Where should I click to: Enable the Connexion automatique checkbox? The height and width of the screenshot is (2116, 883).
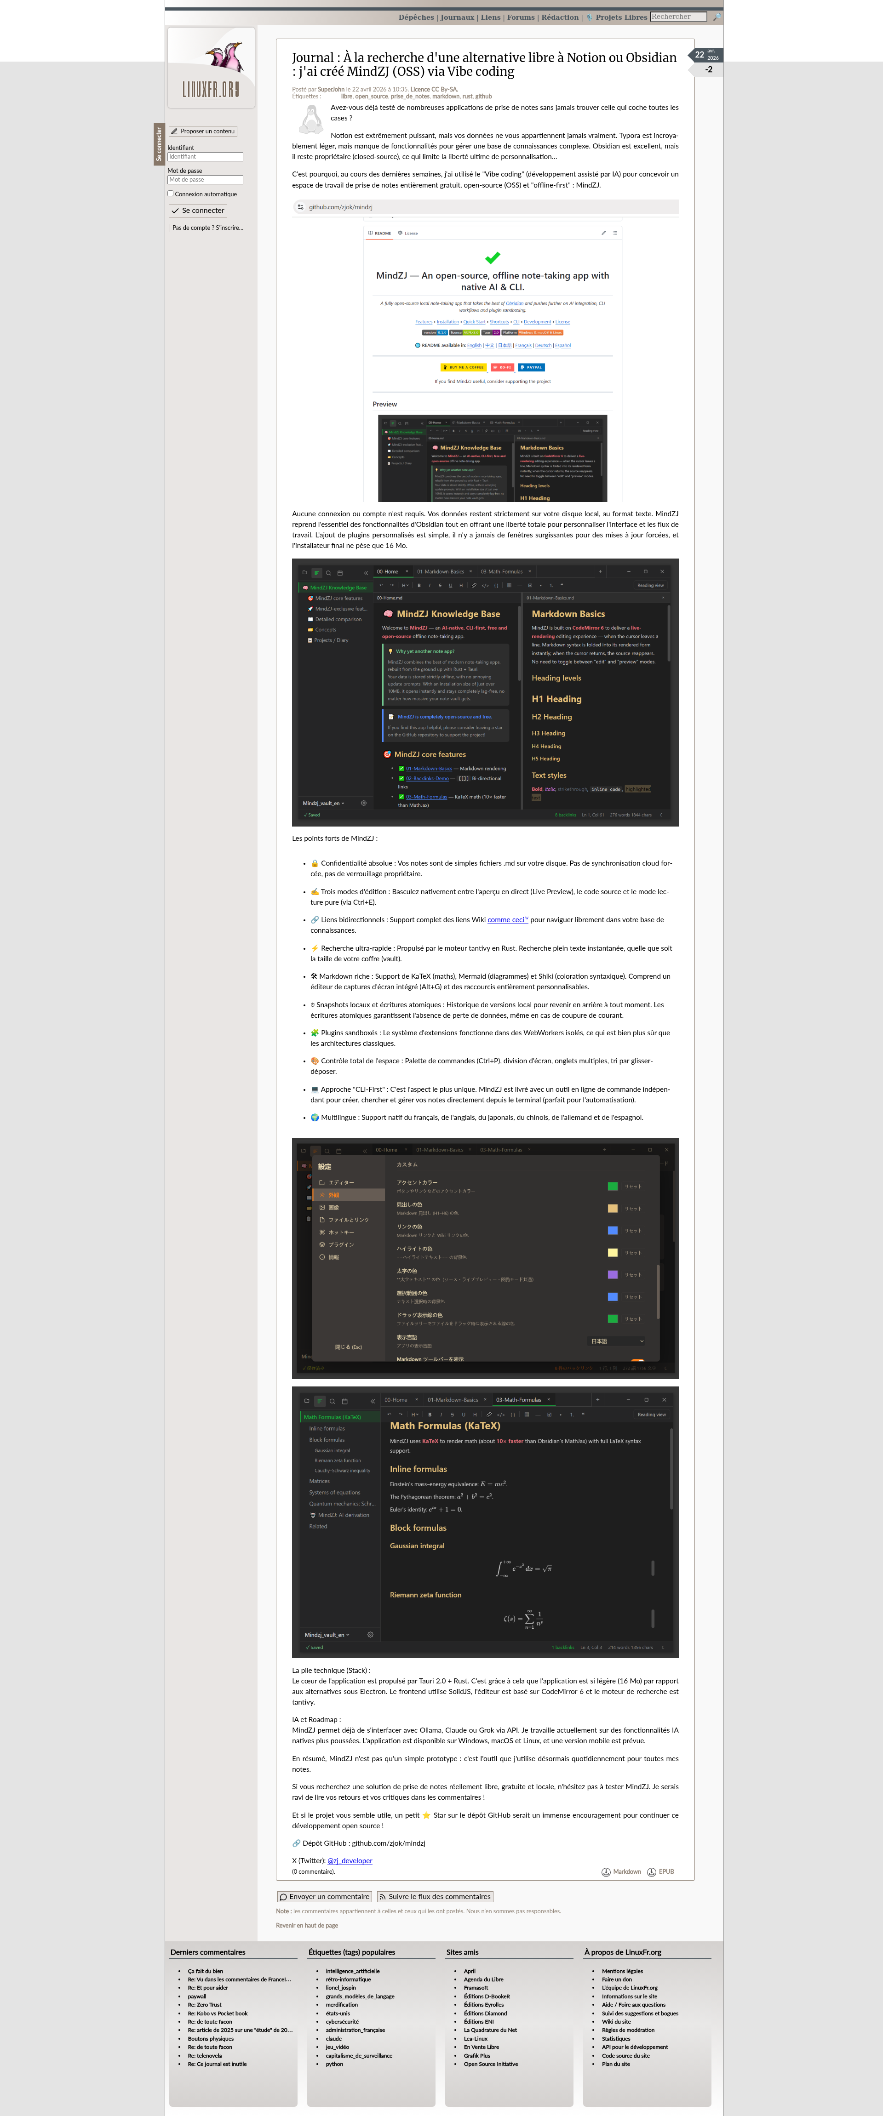170,194
